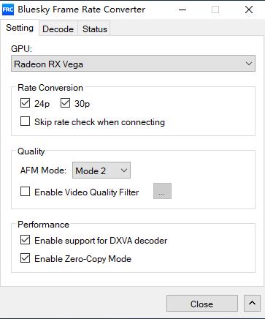Click the Close button

[202, 304]
